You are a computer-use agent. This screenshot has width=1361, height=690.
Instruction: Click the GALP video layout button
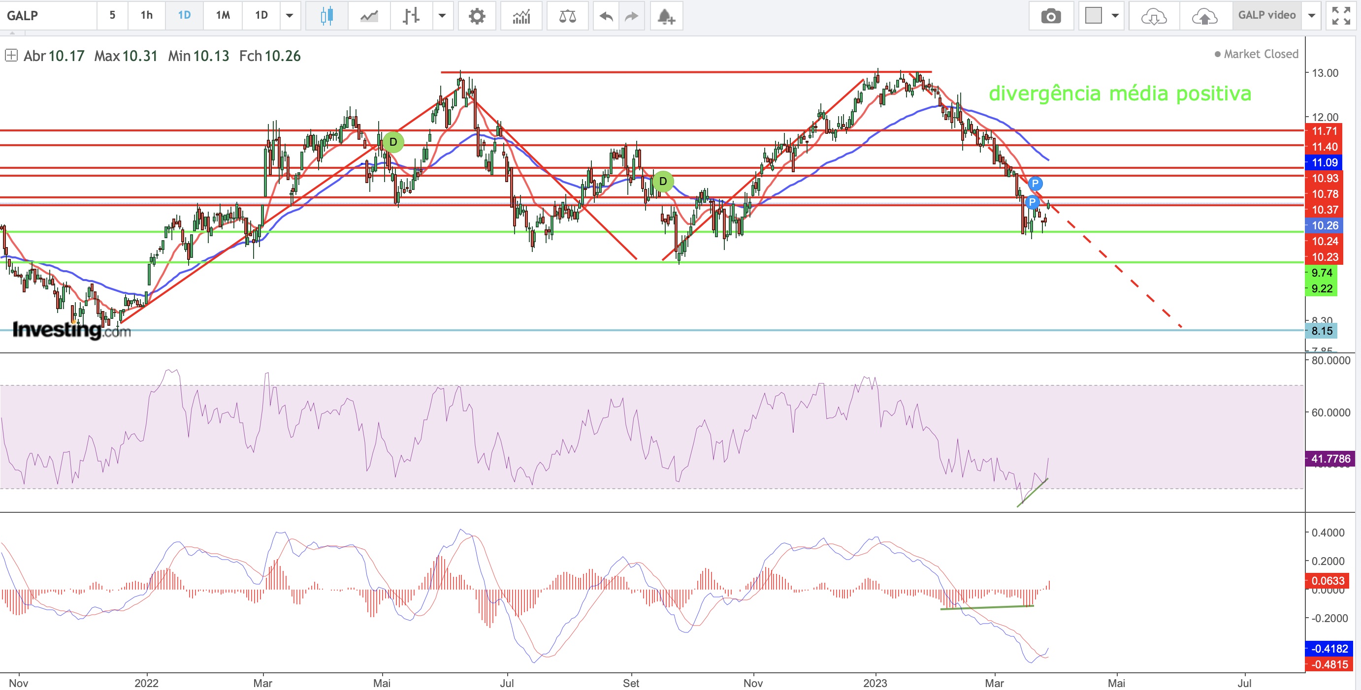[x=1266, y=15]
